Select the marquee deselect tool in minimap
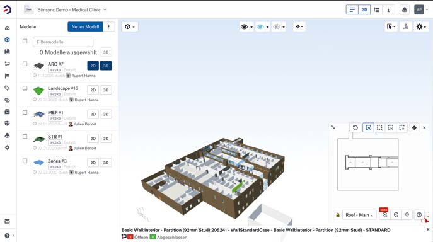Screen dimensions: 433x242 tap(391, 128)
